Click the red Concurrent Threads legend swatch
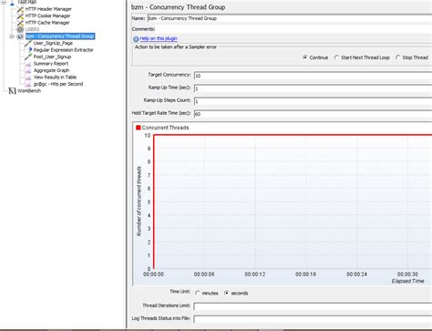This screenshot has width=432, height=331. 139,128
